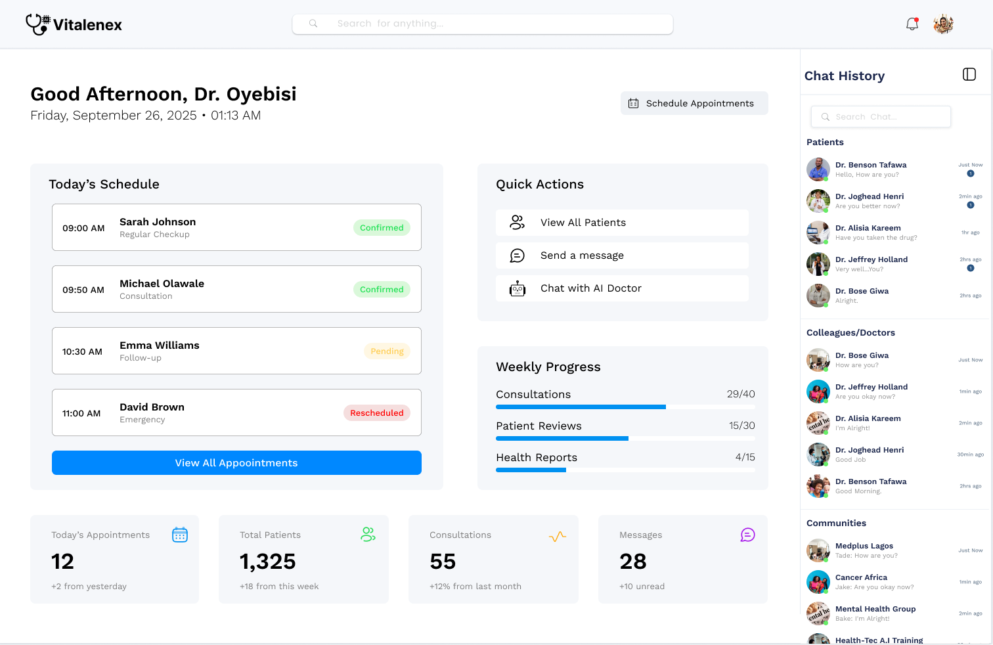Screen dimensions: 993x645
Task: Open the notification bell
Action: click(x=912, y=24)
